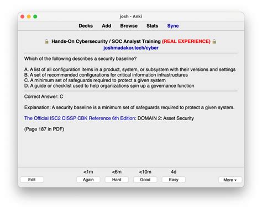Open Official ISC2 CISSP CBK Reference link
Image resolution: width=262 pixels, height=211 pixels.
click(x=80, y=118)
